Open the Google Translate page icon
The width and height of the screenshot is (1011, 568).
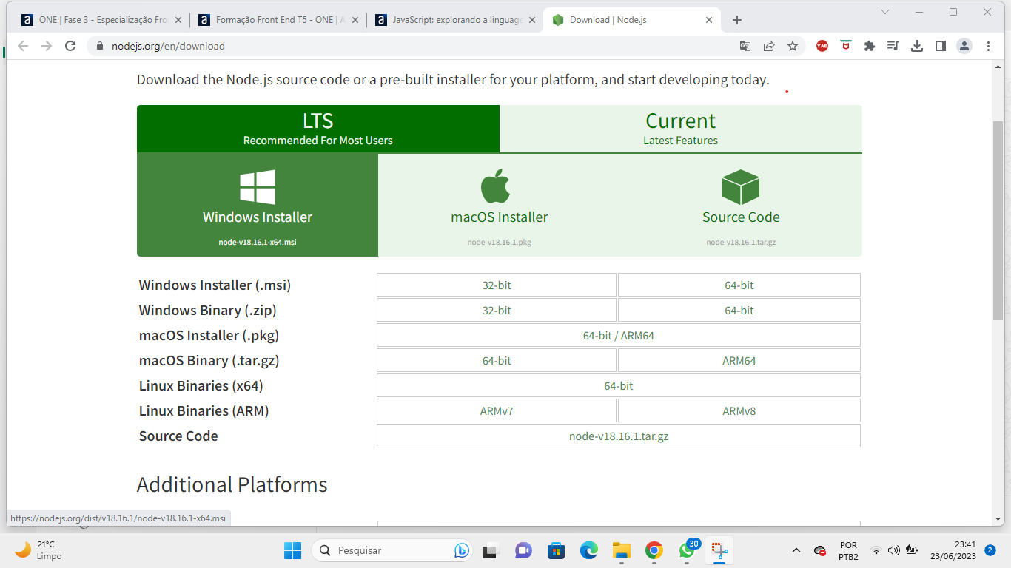[745, 46]
